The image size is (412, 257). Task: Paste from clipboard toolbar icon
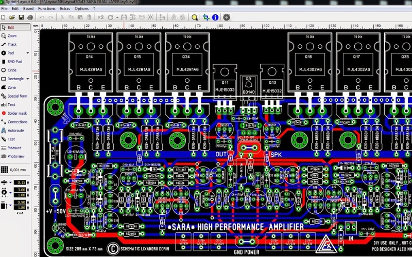pos(80,17)
